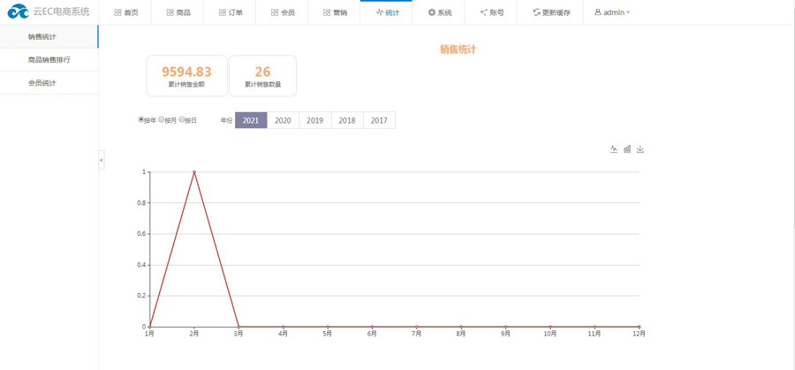Switch chart to line view icon
Viewport: 795px width, 370px height.
click(614, 149)
